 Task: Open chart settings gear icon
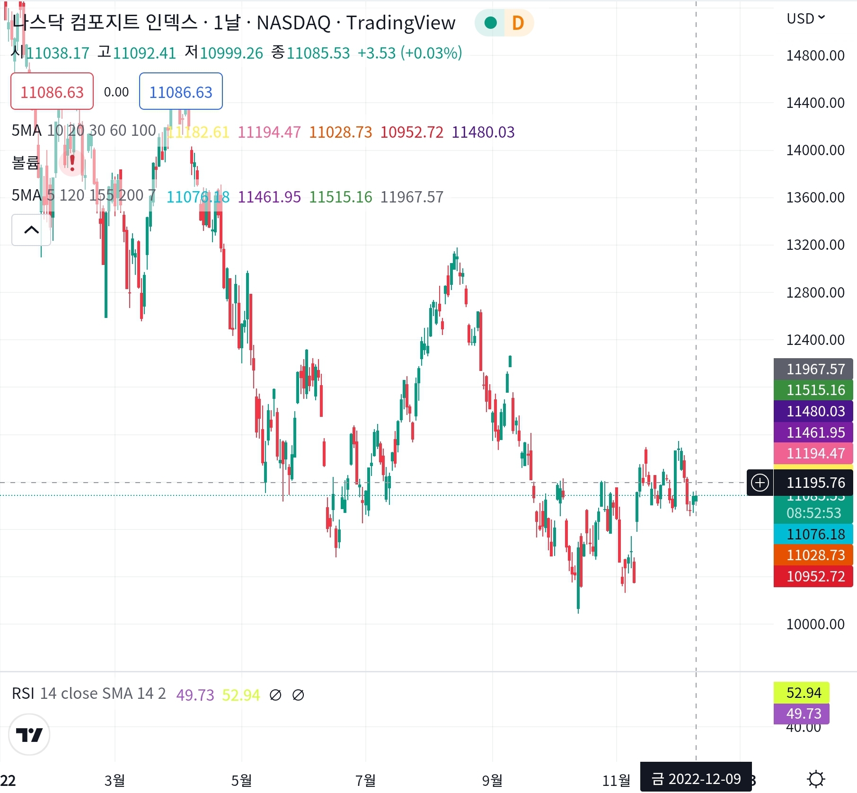point(816,779)
